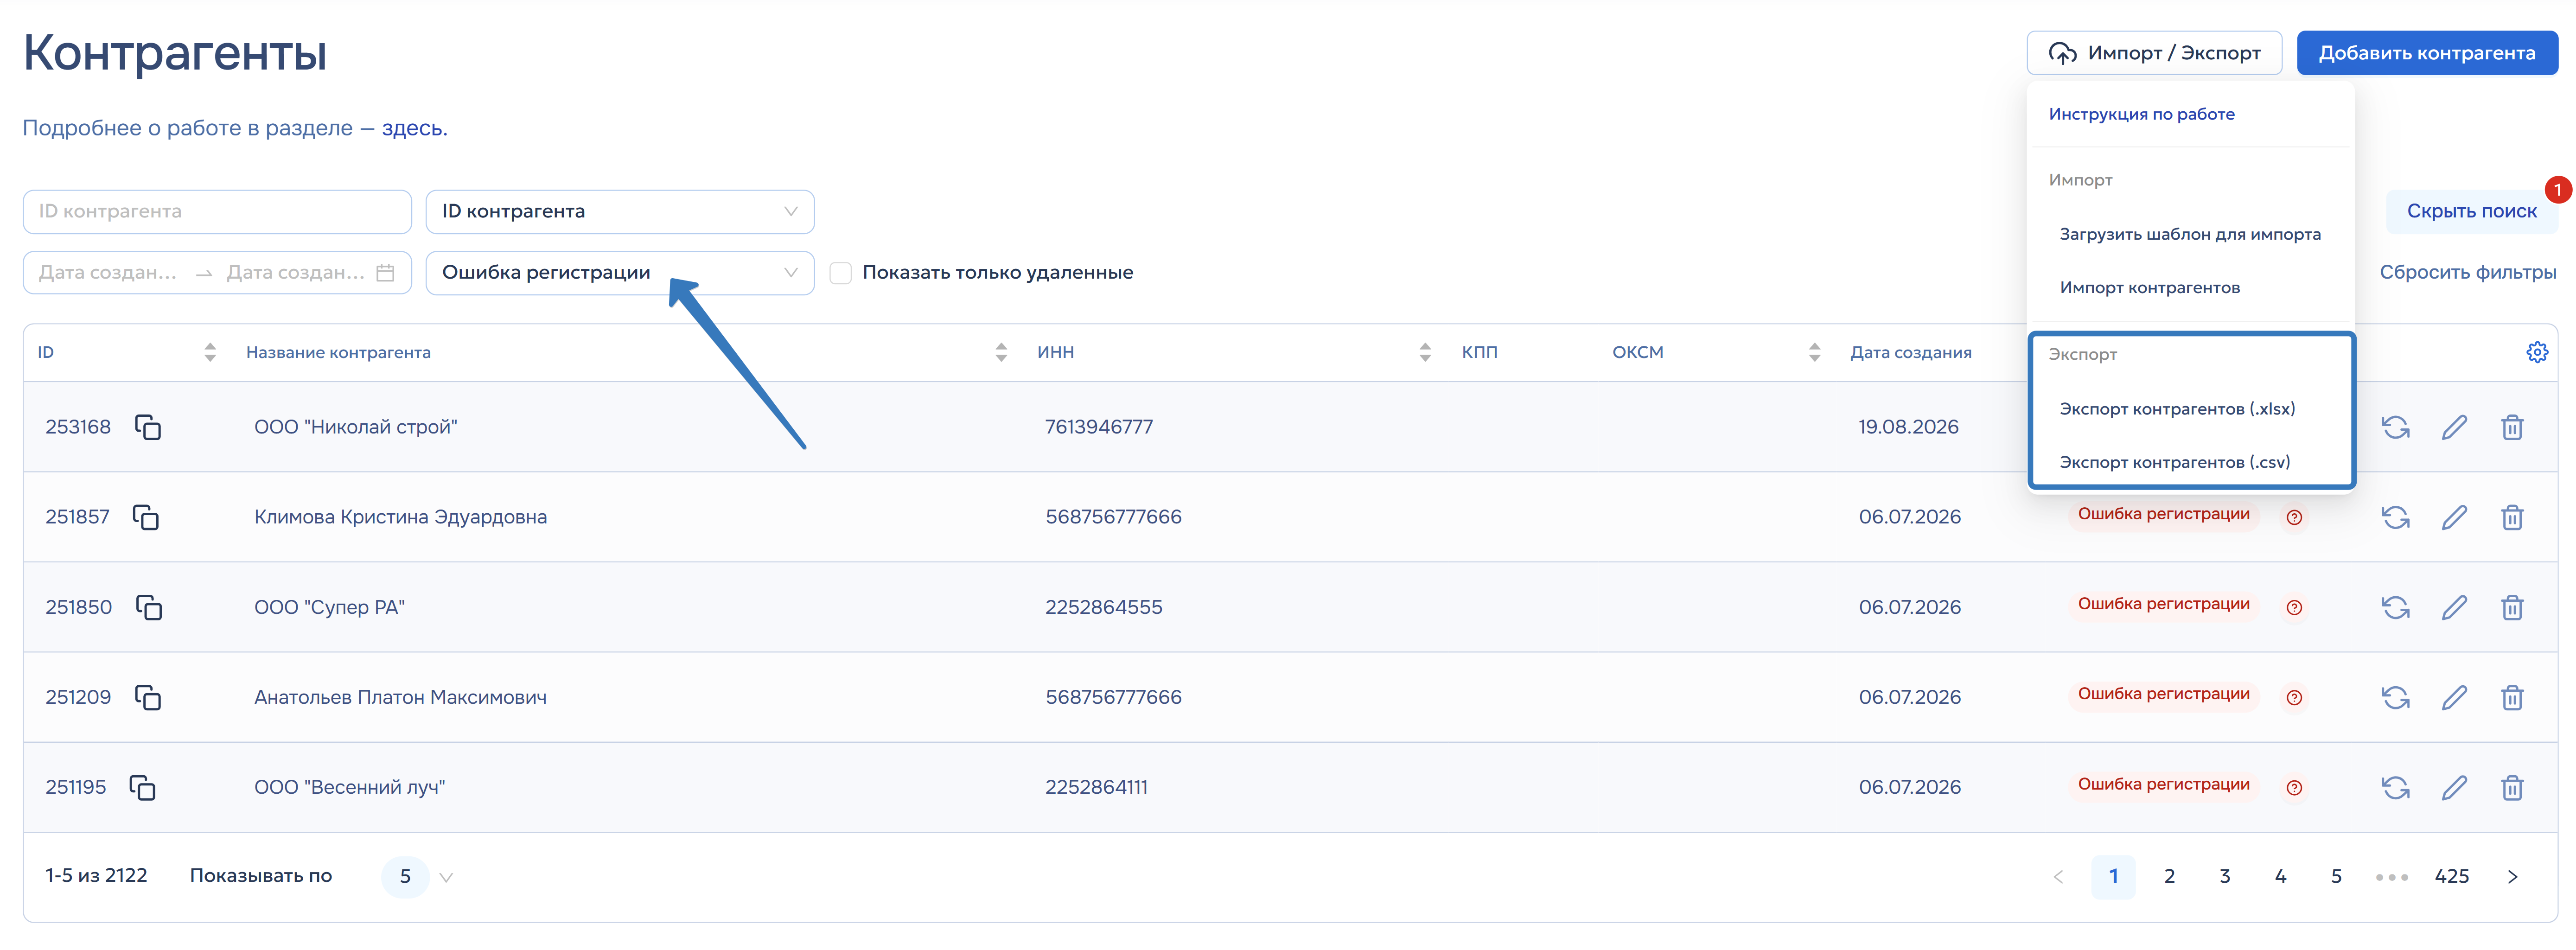Click the date 19.08.2026
This screenshot has height=950, width=2576.
(1908, 427)
